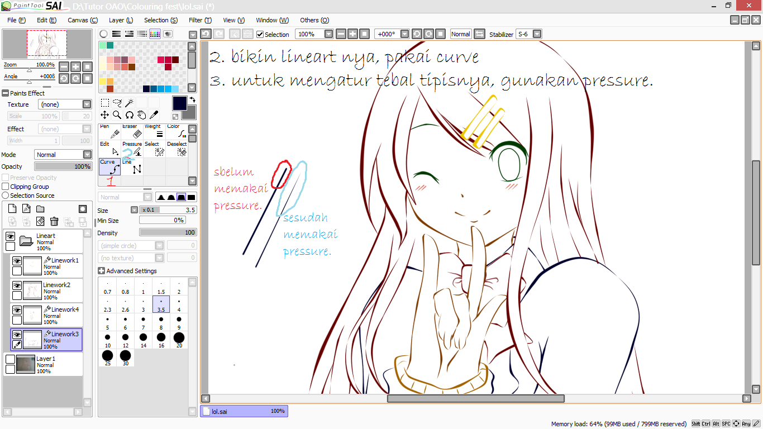The image size is (763, 429).
Task: Select brush size 20
Action: [x=179, y=337]
